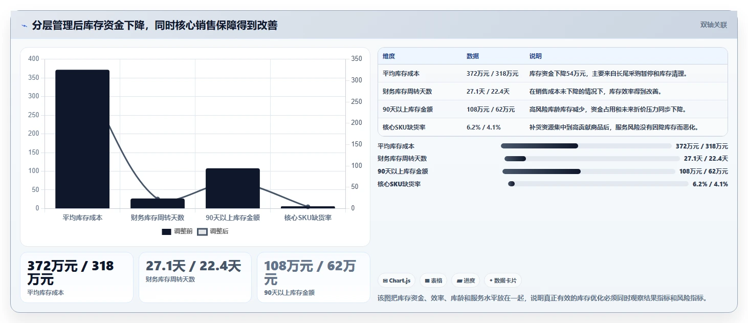Toggle the 调整前 legend entry
This screenshot has width=748, height=323.
[177, 231]
